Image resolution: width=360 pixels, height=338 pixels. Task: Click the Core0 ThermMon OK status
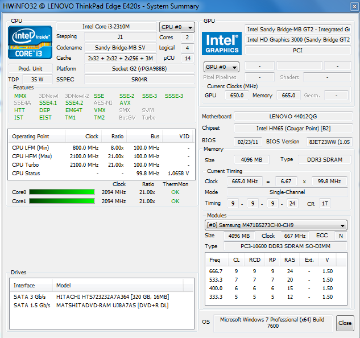click(175, 192)
